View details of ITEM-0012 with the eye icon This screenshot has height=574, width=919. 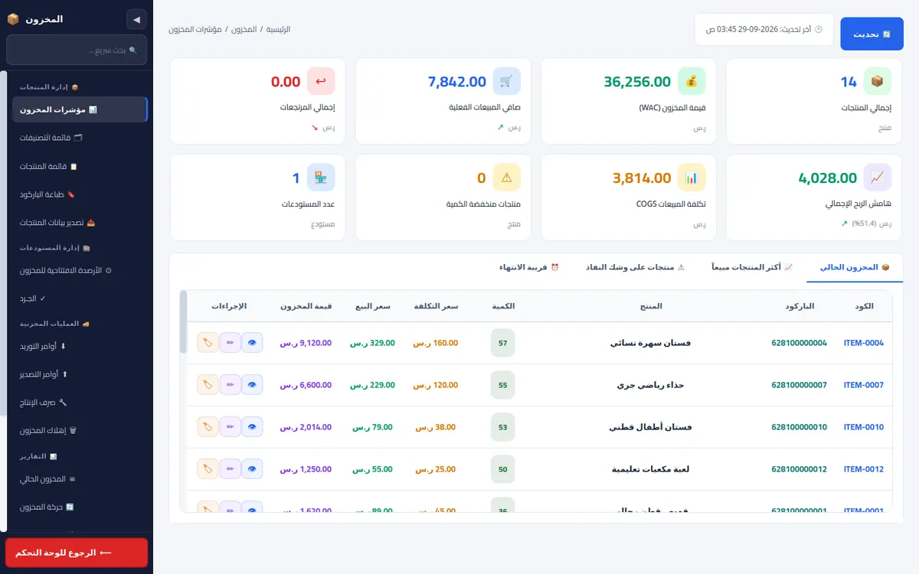(252, 469)
